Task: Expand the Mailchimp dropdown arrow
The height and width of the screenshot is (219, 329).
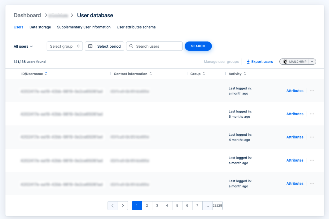Action: (312, 62)
